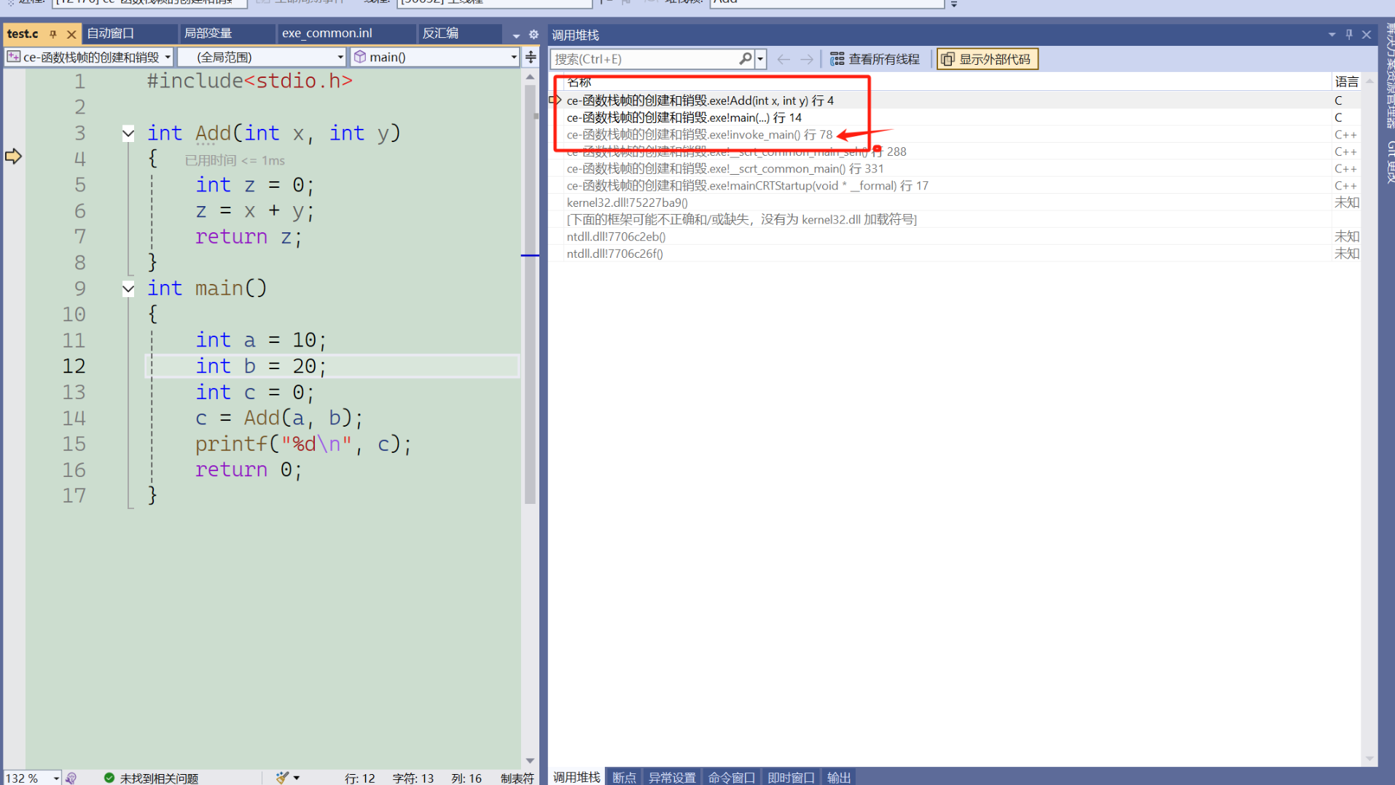Switch to the 断点 breakpoints tab
This screenshot has height=785, width=1395.
pyautogui.click(x=624, y=777)
